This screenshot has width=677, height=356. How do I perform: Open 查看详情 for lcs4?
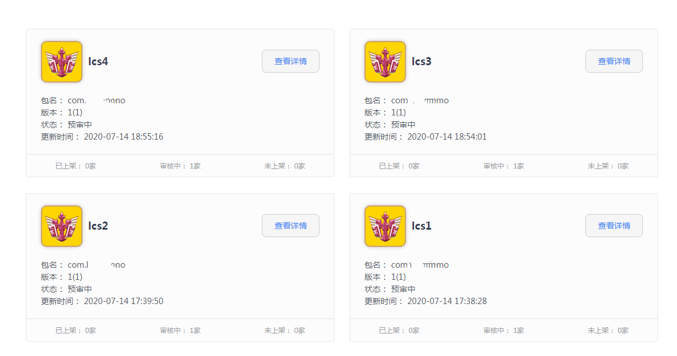click(x=291, y=61)
